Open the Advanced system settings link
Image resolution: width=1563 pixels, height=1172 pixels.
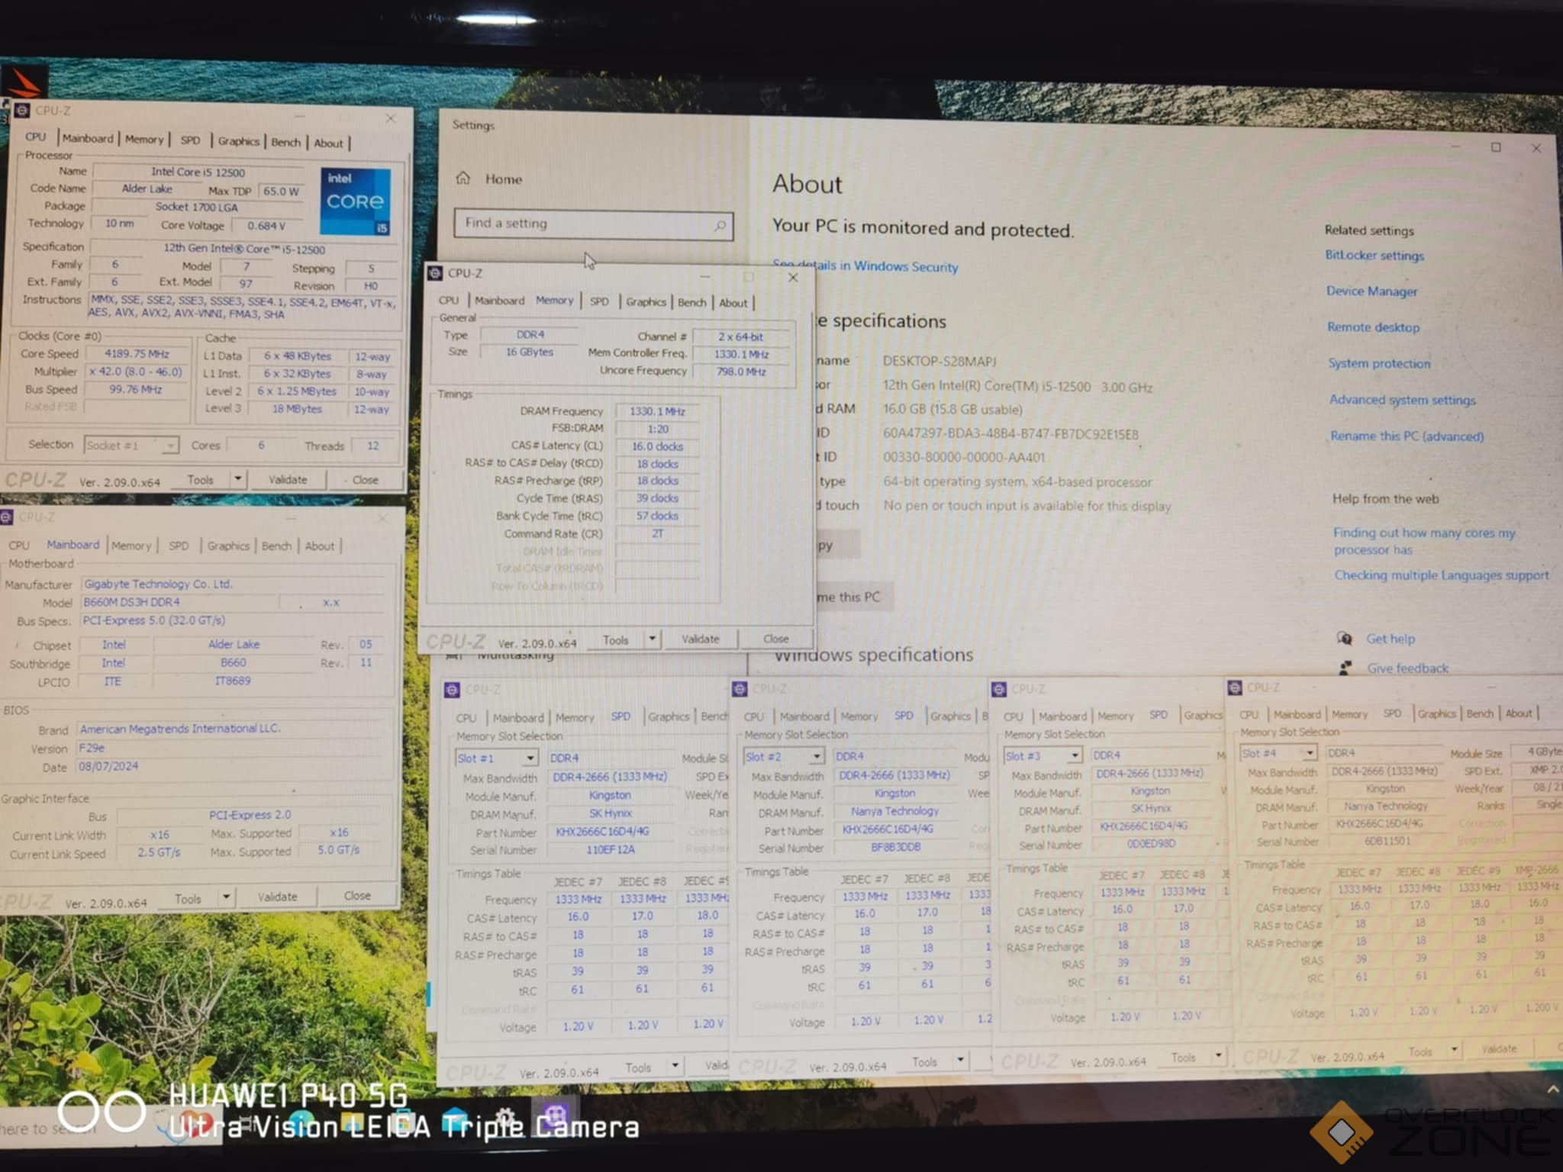click(x=1402, y=400)
